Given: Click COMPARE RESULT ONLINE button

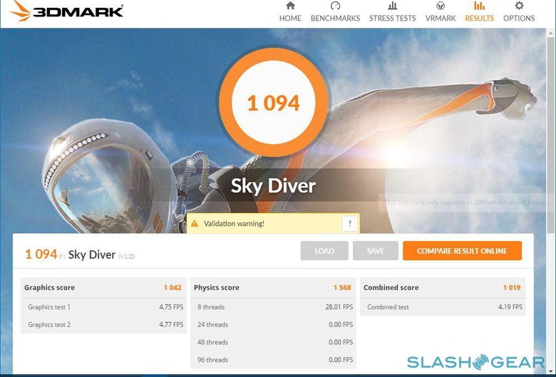Looking at the screenshot, I should [462, 251].
